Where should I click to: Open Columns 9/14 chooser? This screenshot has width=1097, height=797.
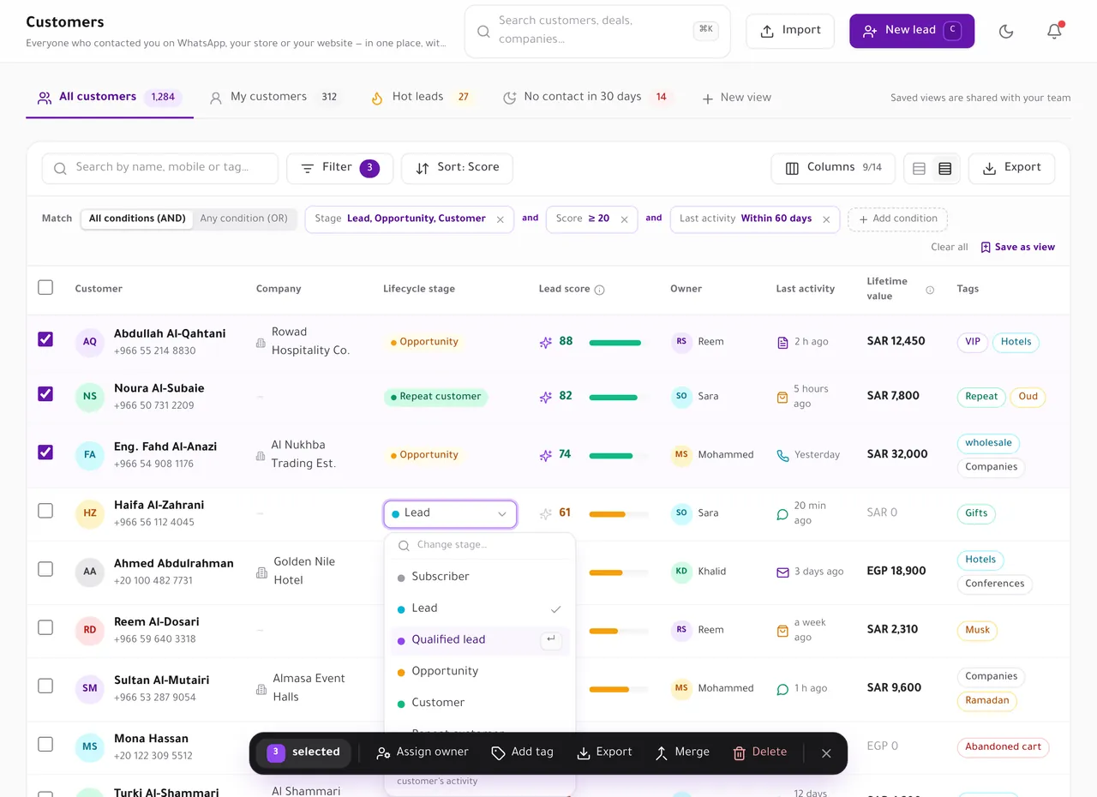(833, 168)
